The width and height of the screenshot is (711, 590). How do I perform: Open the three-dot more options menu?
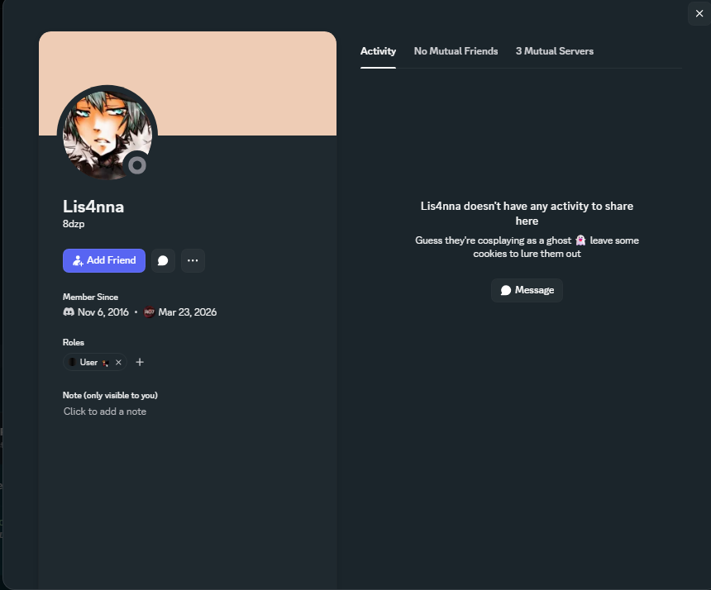pos(193,260)
